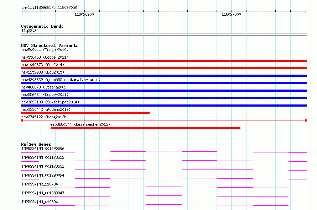317x210 pixels.
Task: Click the short red bar under nsv3330442
Action: click(85, 113)
